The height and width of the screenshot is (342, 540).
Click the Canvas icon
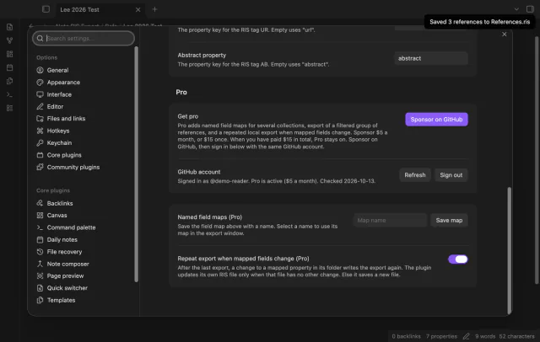point(40,215)
